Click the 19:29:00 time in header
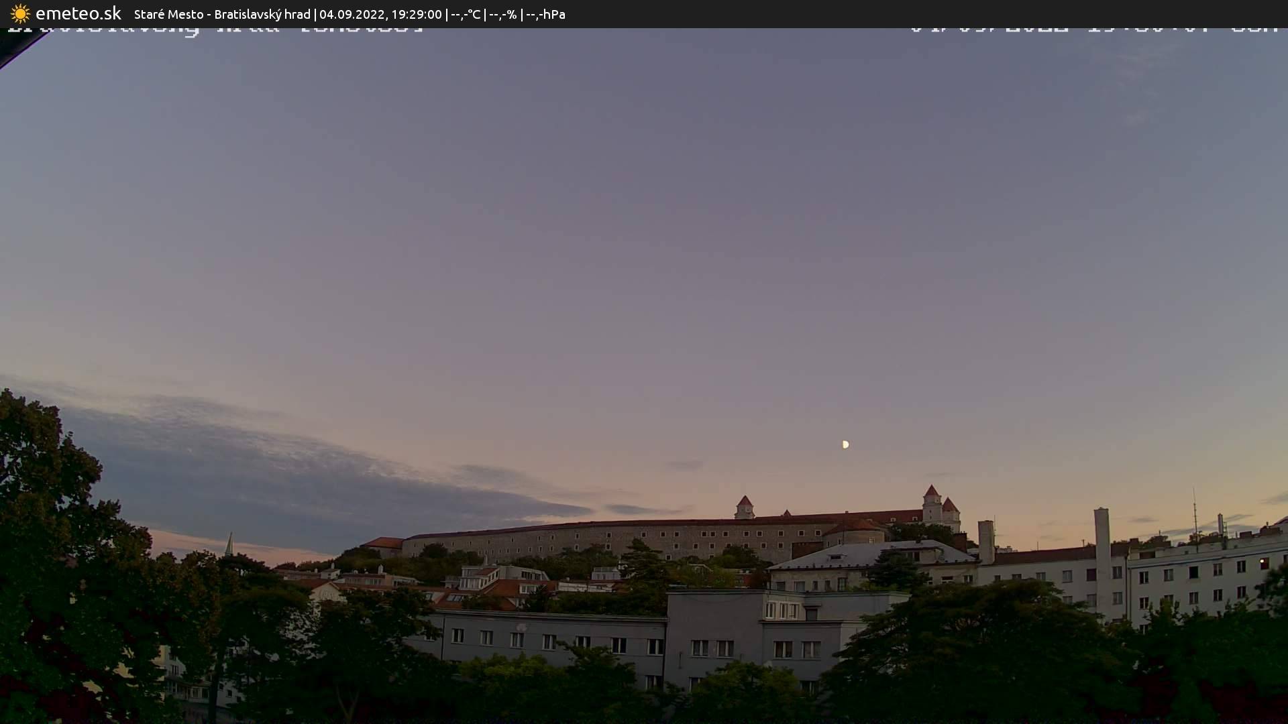 (x=414, y=14)
